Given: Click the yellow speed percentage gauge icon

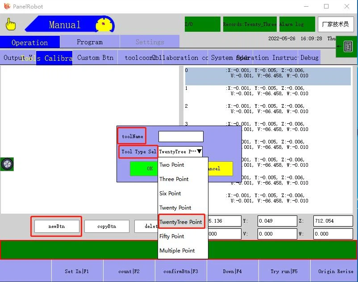Looking at the screenshot, I should [104, 24].
